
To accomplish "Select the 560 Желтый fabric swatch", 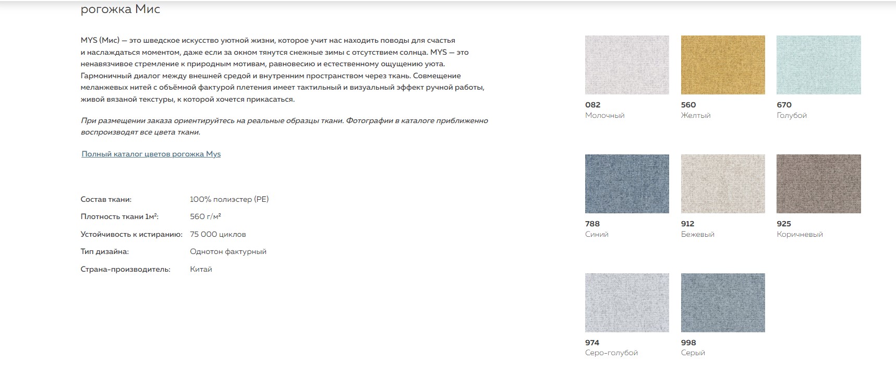I will pyautogui.click(x=723, y=65).
